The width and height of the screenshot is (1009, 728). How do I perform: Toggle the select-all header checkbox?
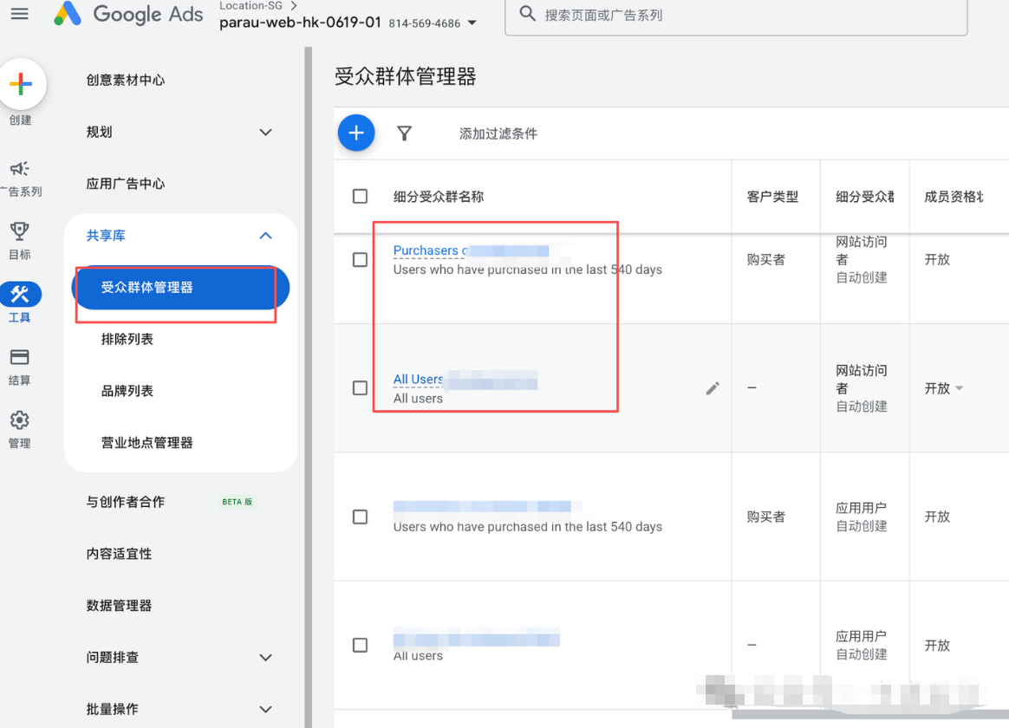tap(360, 197)
